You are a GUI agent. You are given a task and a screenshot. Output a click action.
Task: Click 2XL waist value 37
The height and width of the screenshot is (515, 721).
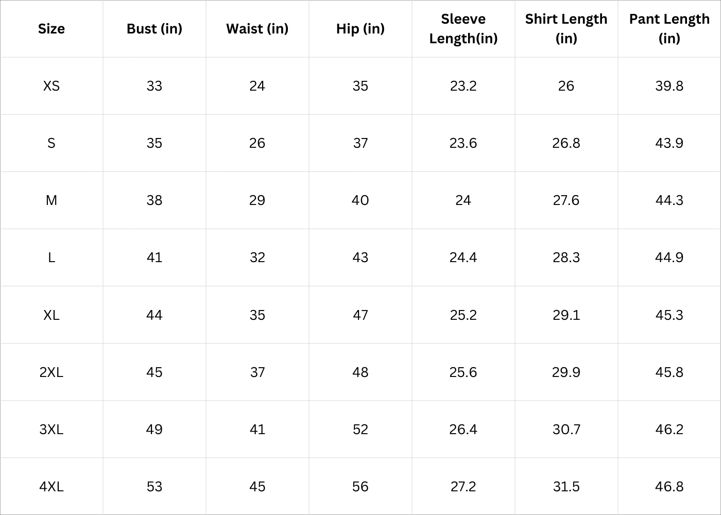(x=257, y=372)
